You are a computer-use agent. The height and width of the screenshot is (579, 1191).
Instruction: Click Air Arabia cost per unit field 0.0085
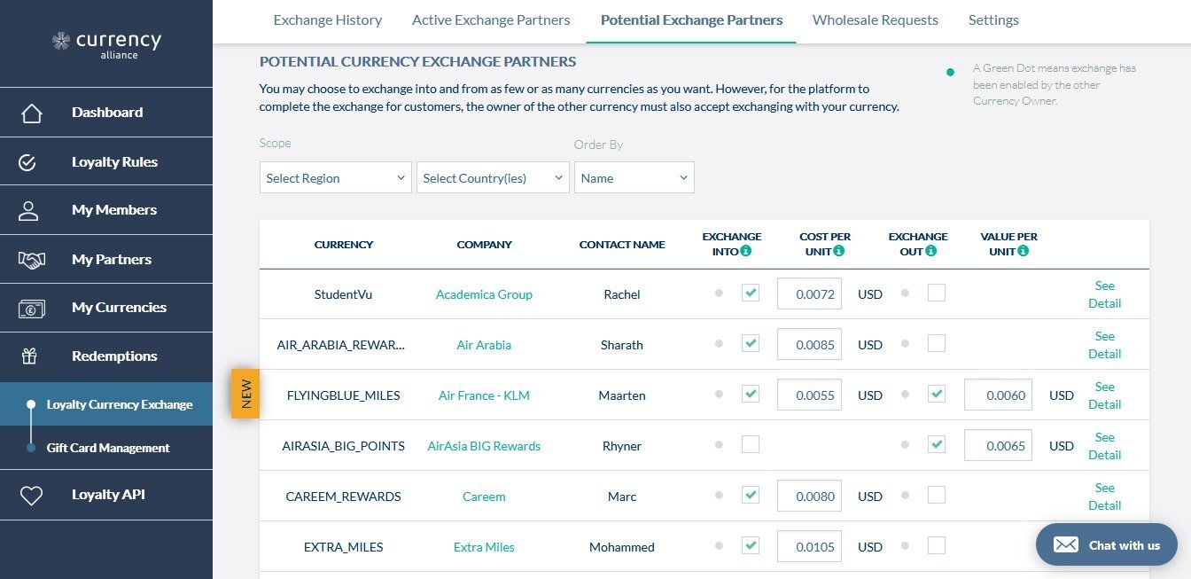[809, 344]
